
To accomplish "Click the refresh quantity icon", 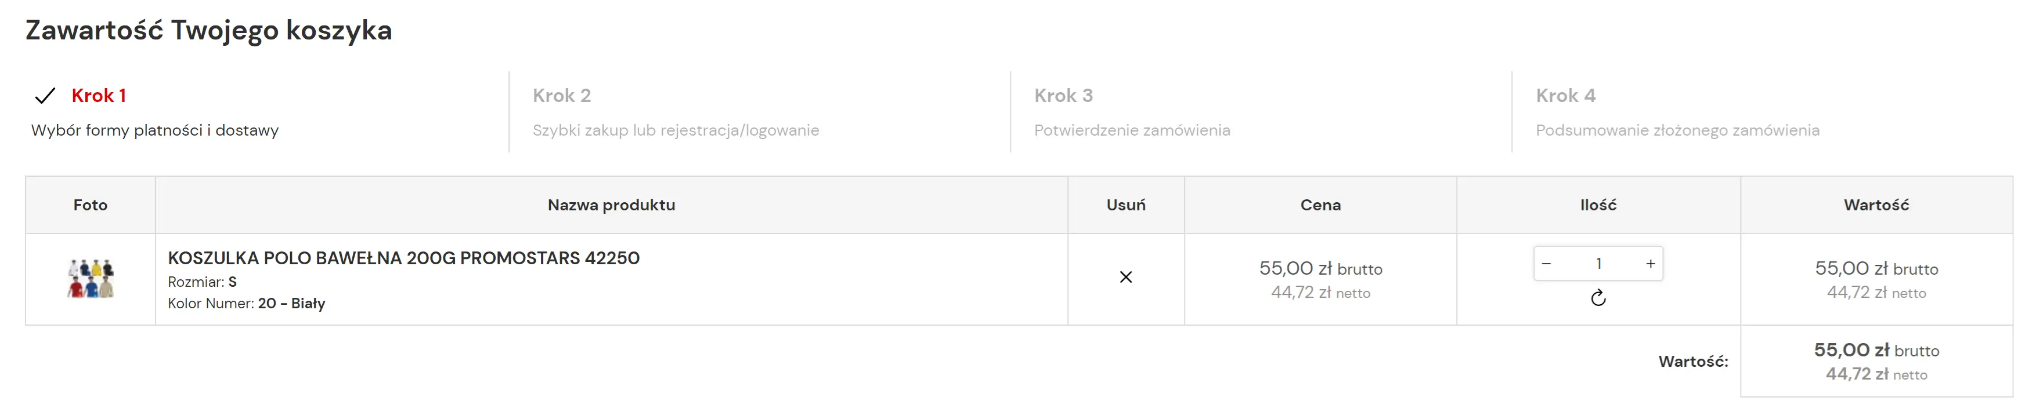I will pyautogui.click(x=1598, y=298).
